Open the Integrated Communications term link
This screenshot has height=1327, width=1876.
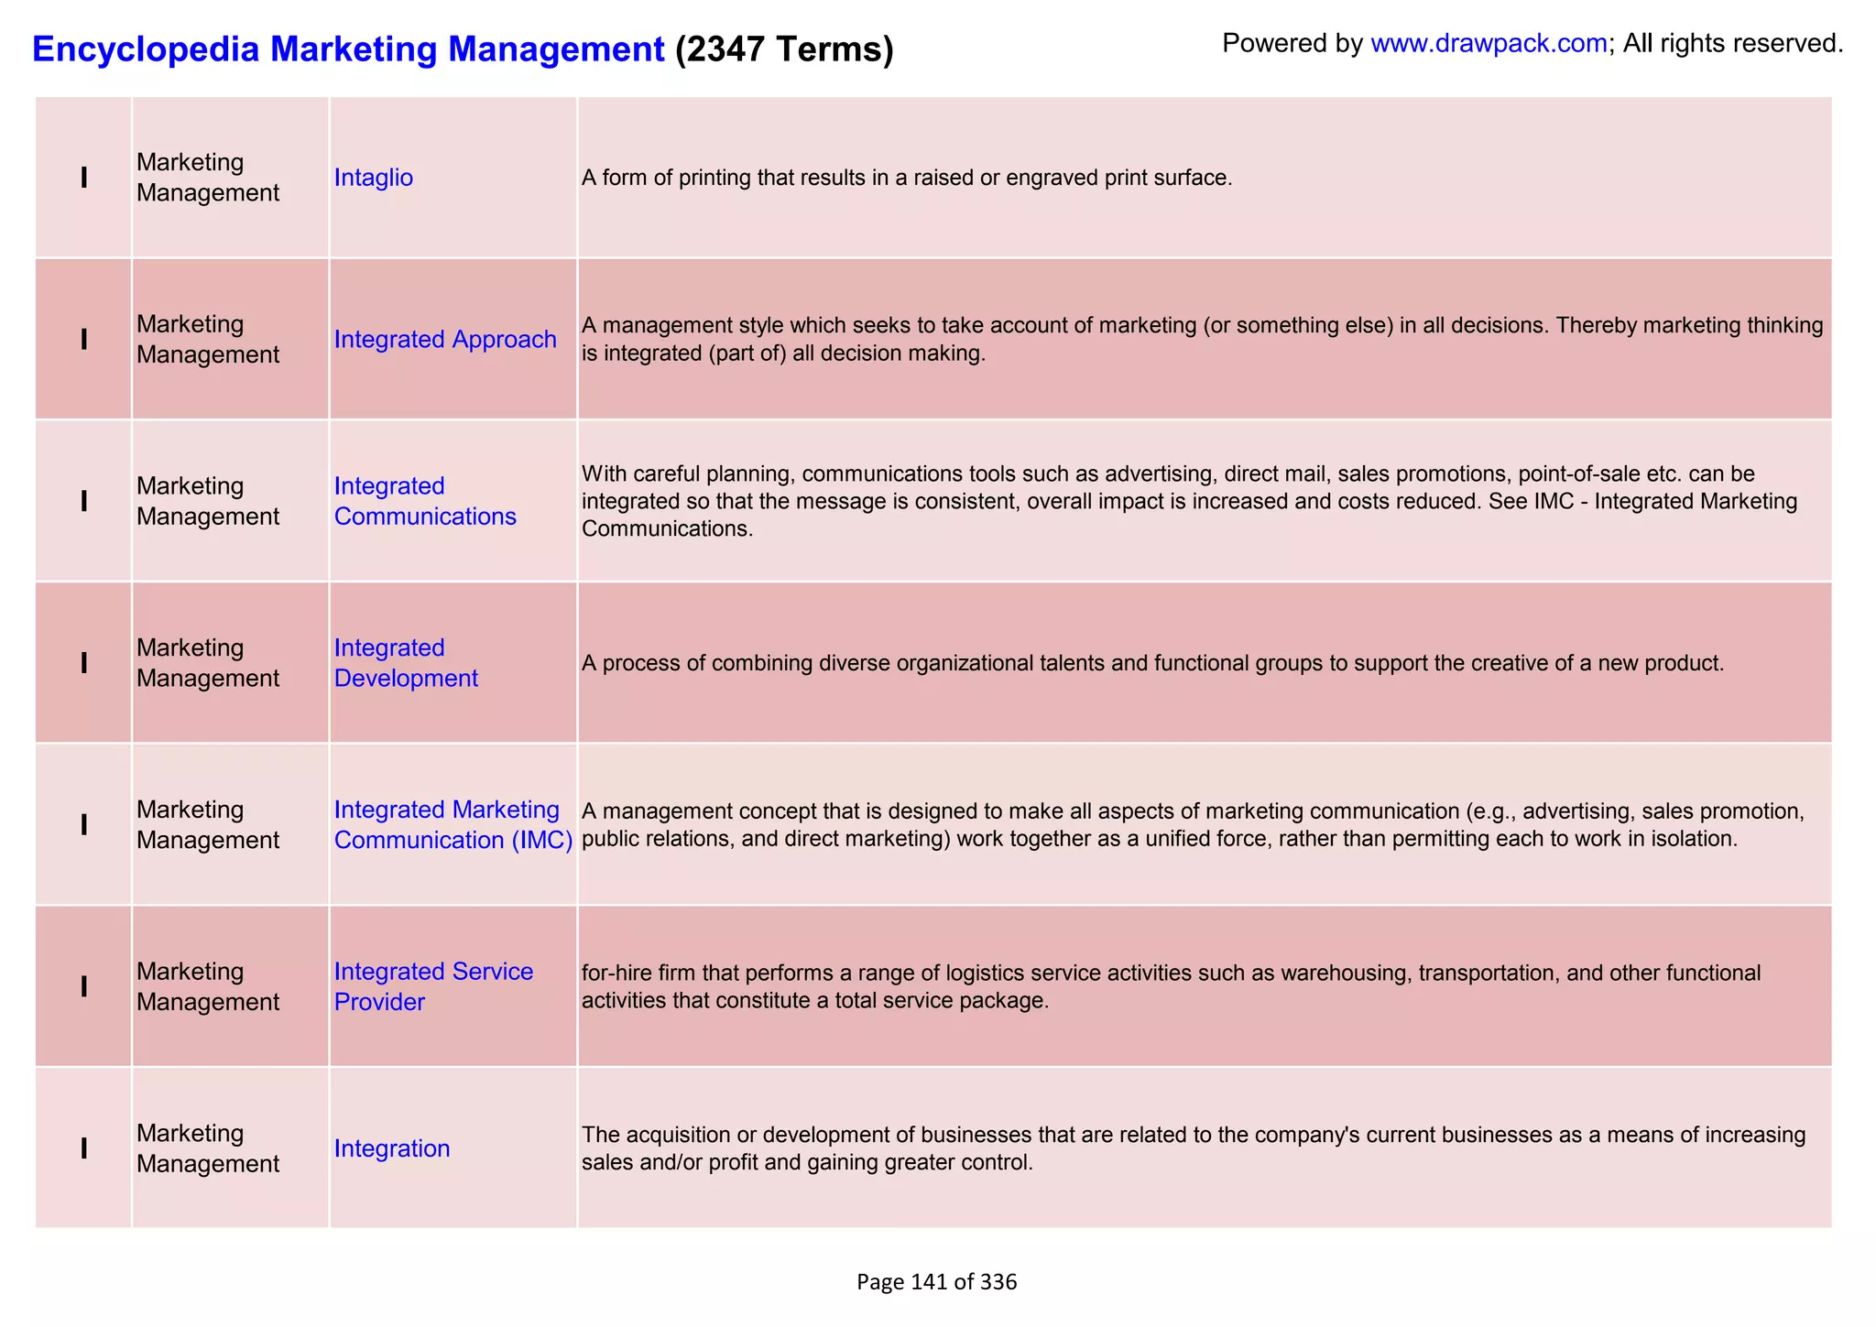[425, 501]
